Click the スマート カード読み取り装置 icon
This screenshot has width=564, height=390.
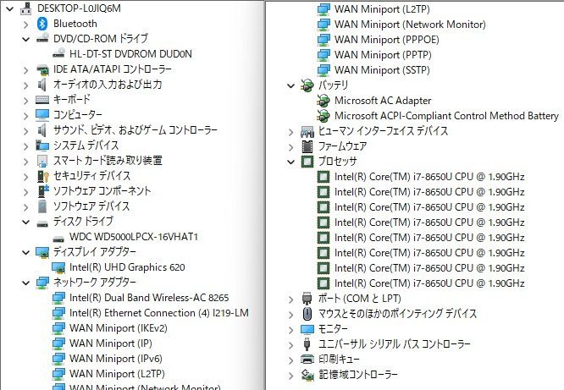[42, 161]
